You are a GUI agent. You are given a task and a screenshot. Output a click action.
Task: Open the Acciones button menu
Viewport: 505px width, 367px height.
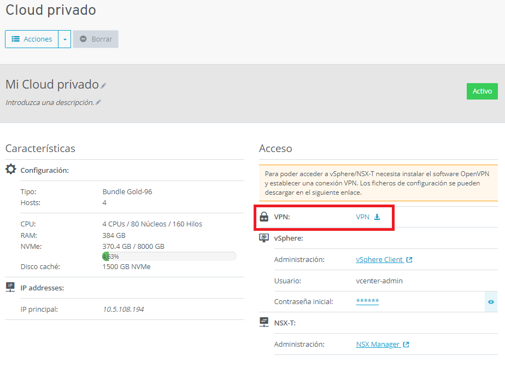32,39
